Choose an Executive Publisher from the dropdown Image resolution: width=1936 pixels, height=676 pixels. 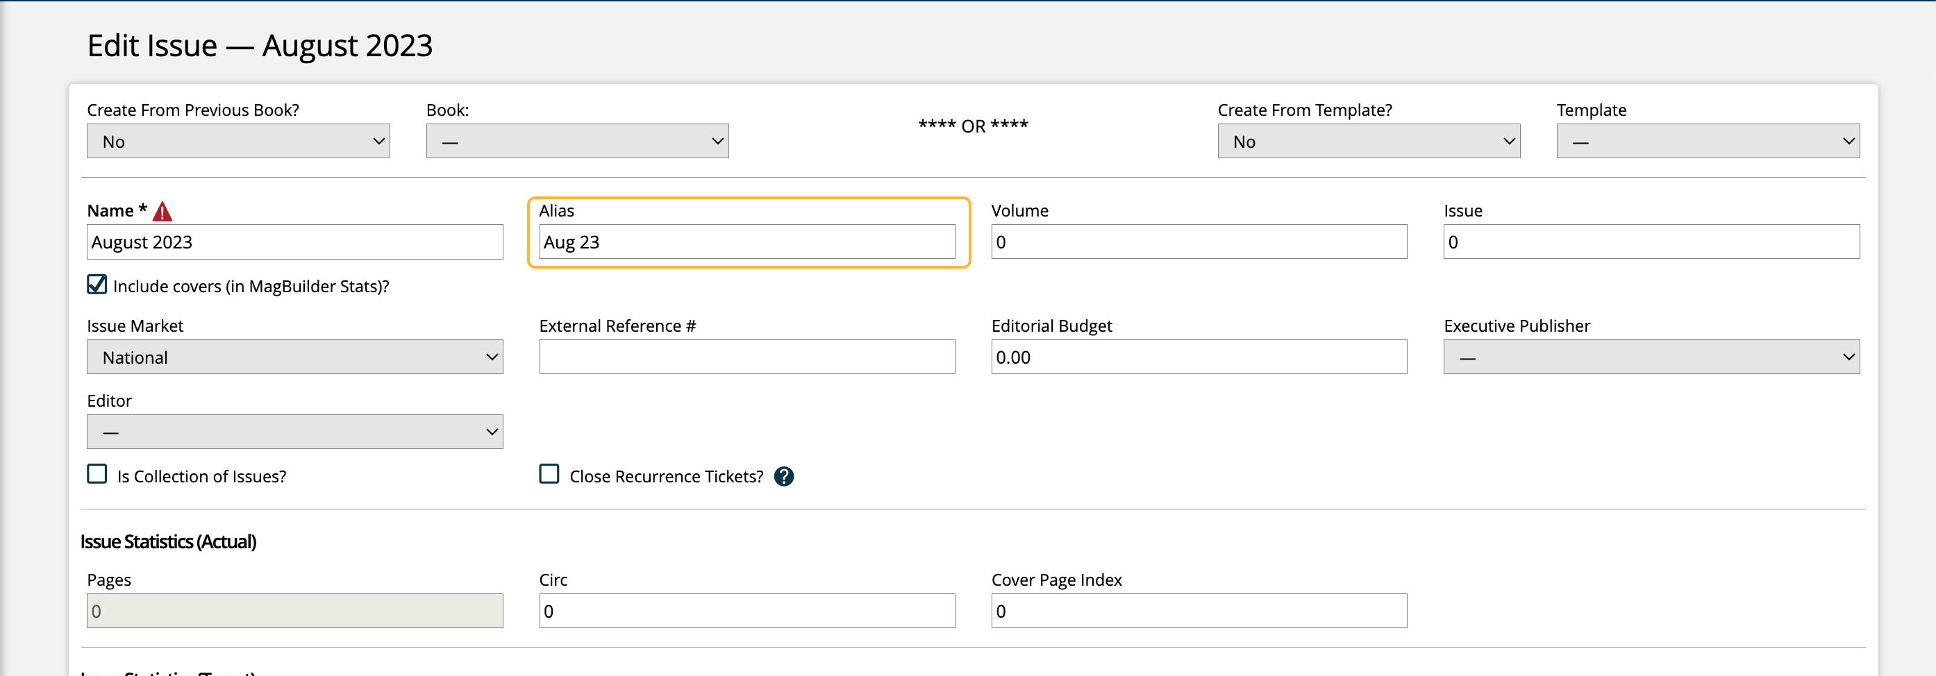point(1651,357)
